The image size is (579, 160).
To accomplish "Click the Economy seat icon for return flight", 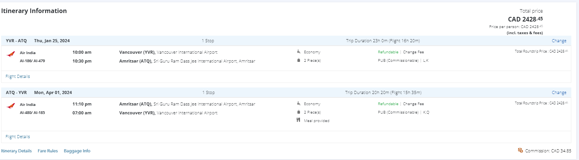I will pos(298,104).
